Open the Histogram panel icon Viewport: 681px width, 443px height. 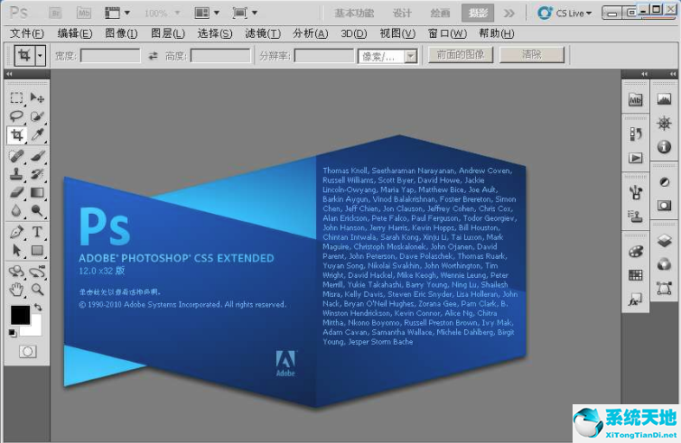pos(664,99)
